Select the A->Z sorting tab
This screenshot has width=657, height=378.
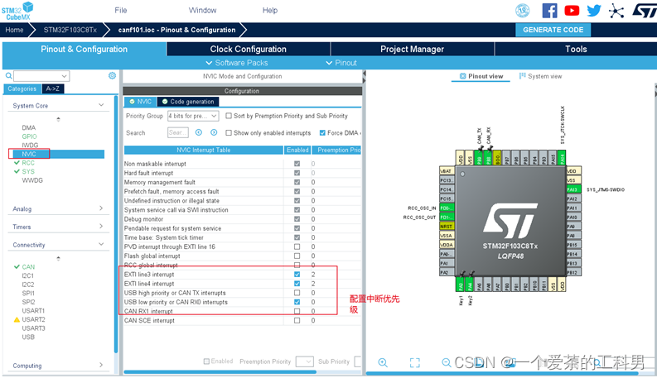tap(53, 89)
